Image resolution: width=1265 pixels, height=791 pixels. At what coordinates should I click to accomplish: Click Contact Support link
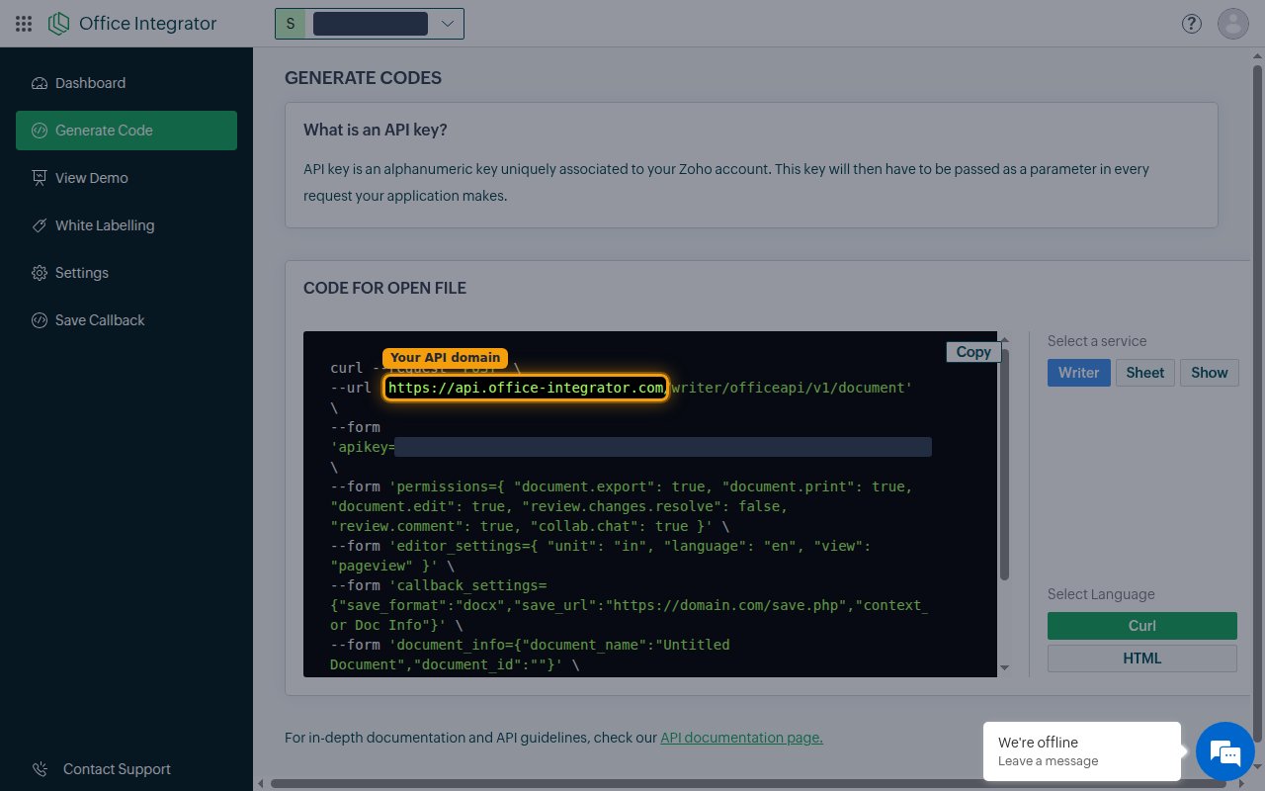coord(117,769)
